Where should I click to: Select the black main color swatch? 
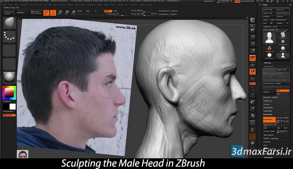6,107
